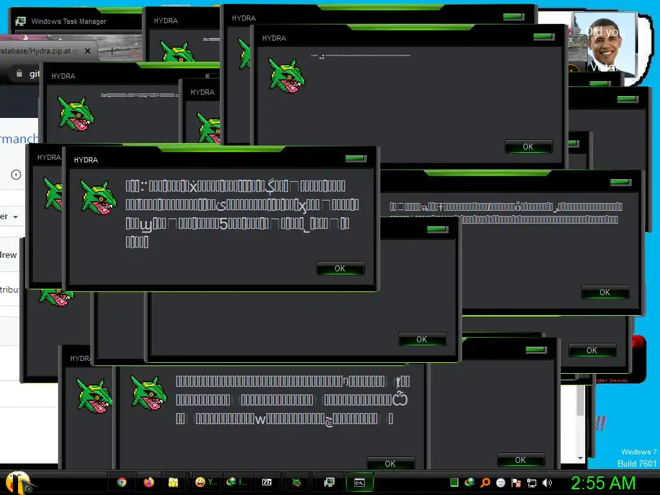
Task: Click OK in the empty dialog under the front HYDRA window
Action: tap(422, 339)
